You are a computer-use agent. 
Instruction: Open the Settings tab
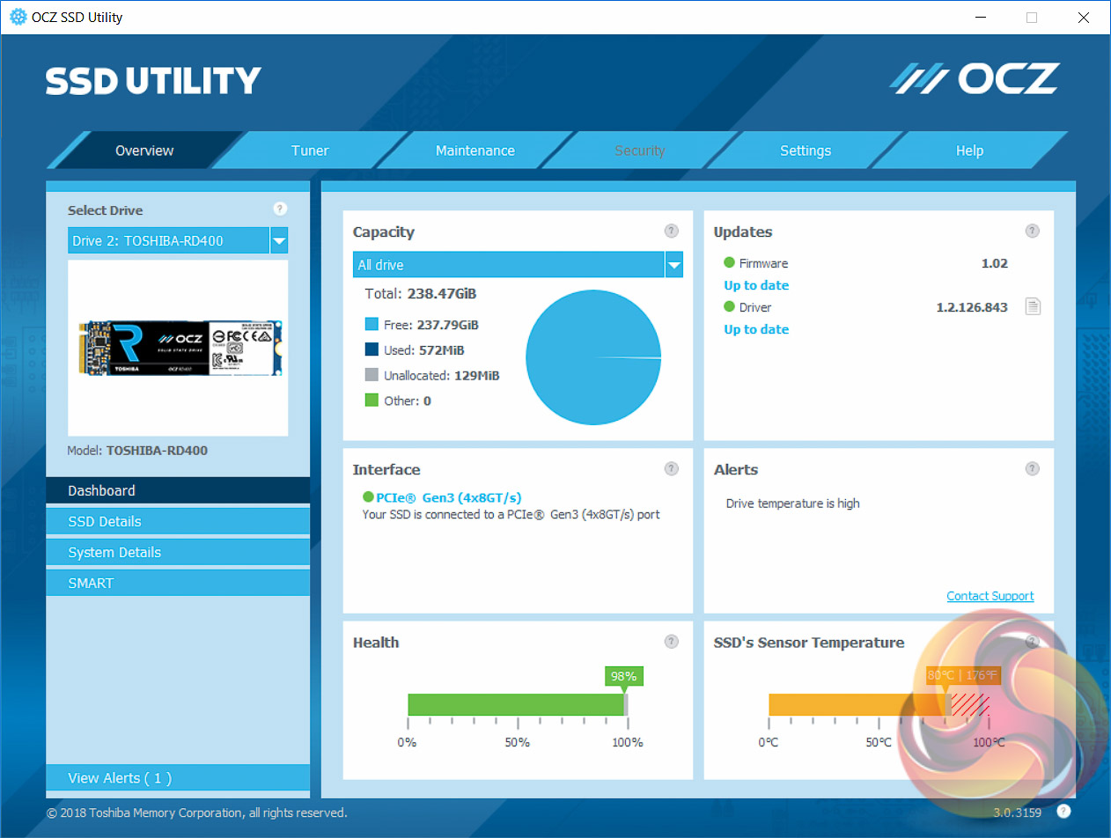(x=806, y=151)
